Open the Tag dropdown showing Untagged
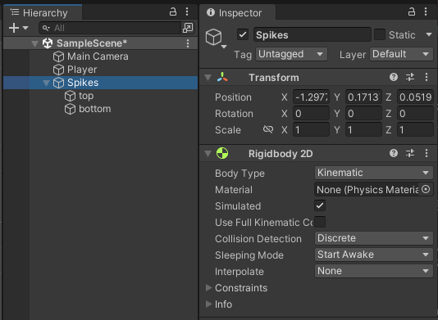 coord(291,54)
